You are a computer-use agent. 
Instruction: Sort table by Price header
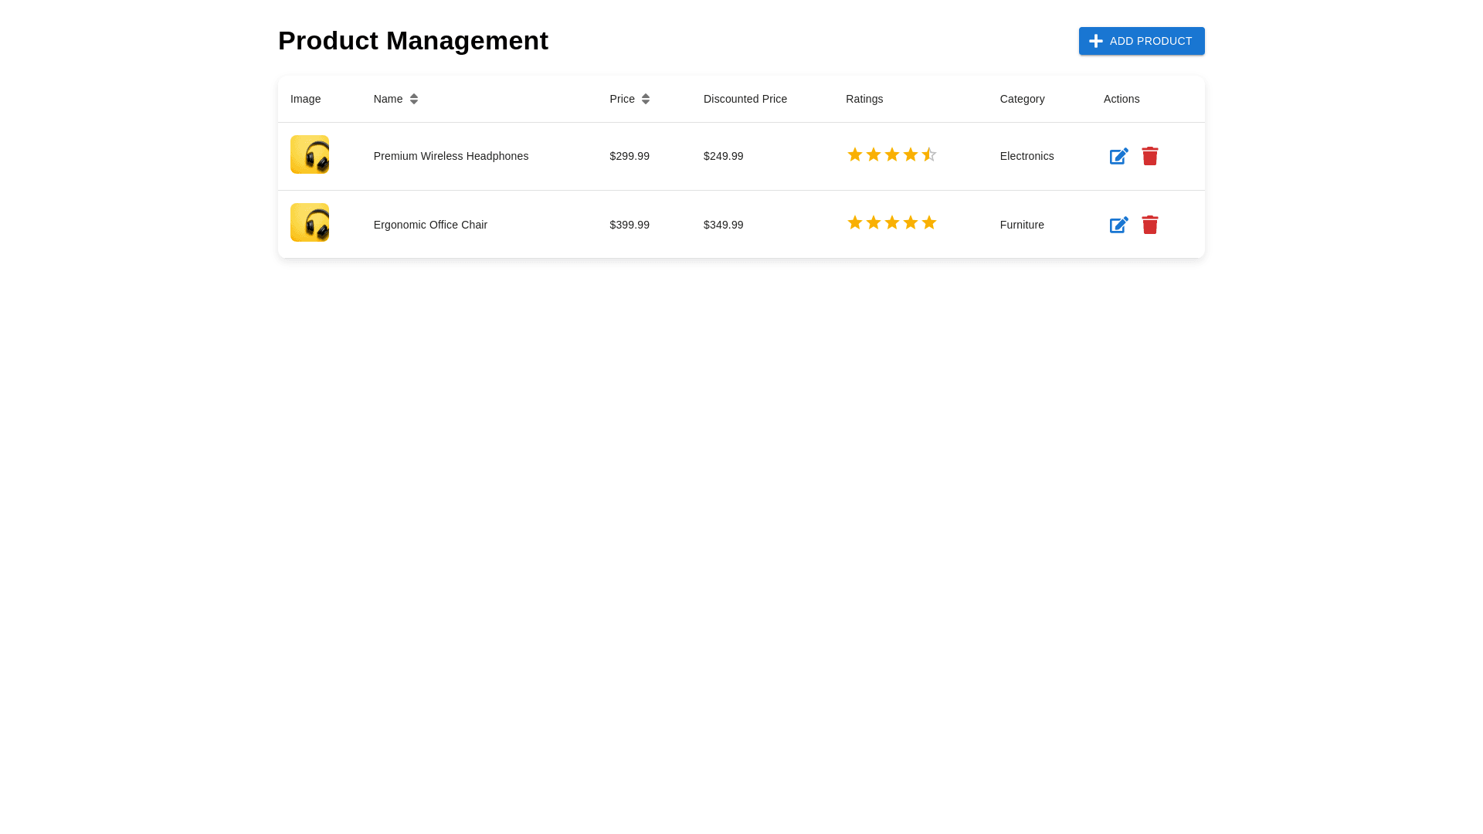pos(622,99)
